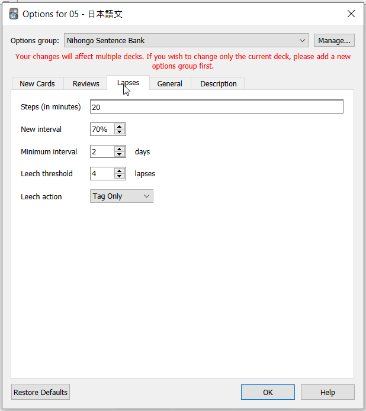Screen dimensions: 366x411
Task: Decrease New interval percentage with down arrow
Action: click(x=120, y=132)
